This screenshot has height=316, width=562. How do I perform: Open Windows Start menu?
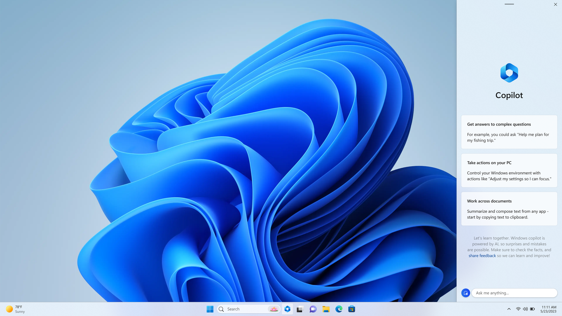pos(210,309)
